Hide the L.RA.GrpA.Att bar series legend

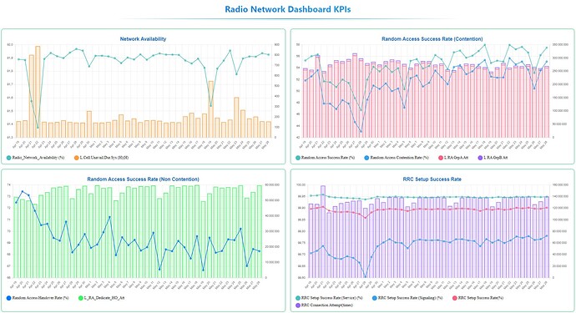(453, 158)
